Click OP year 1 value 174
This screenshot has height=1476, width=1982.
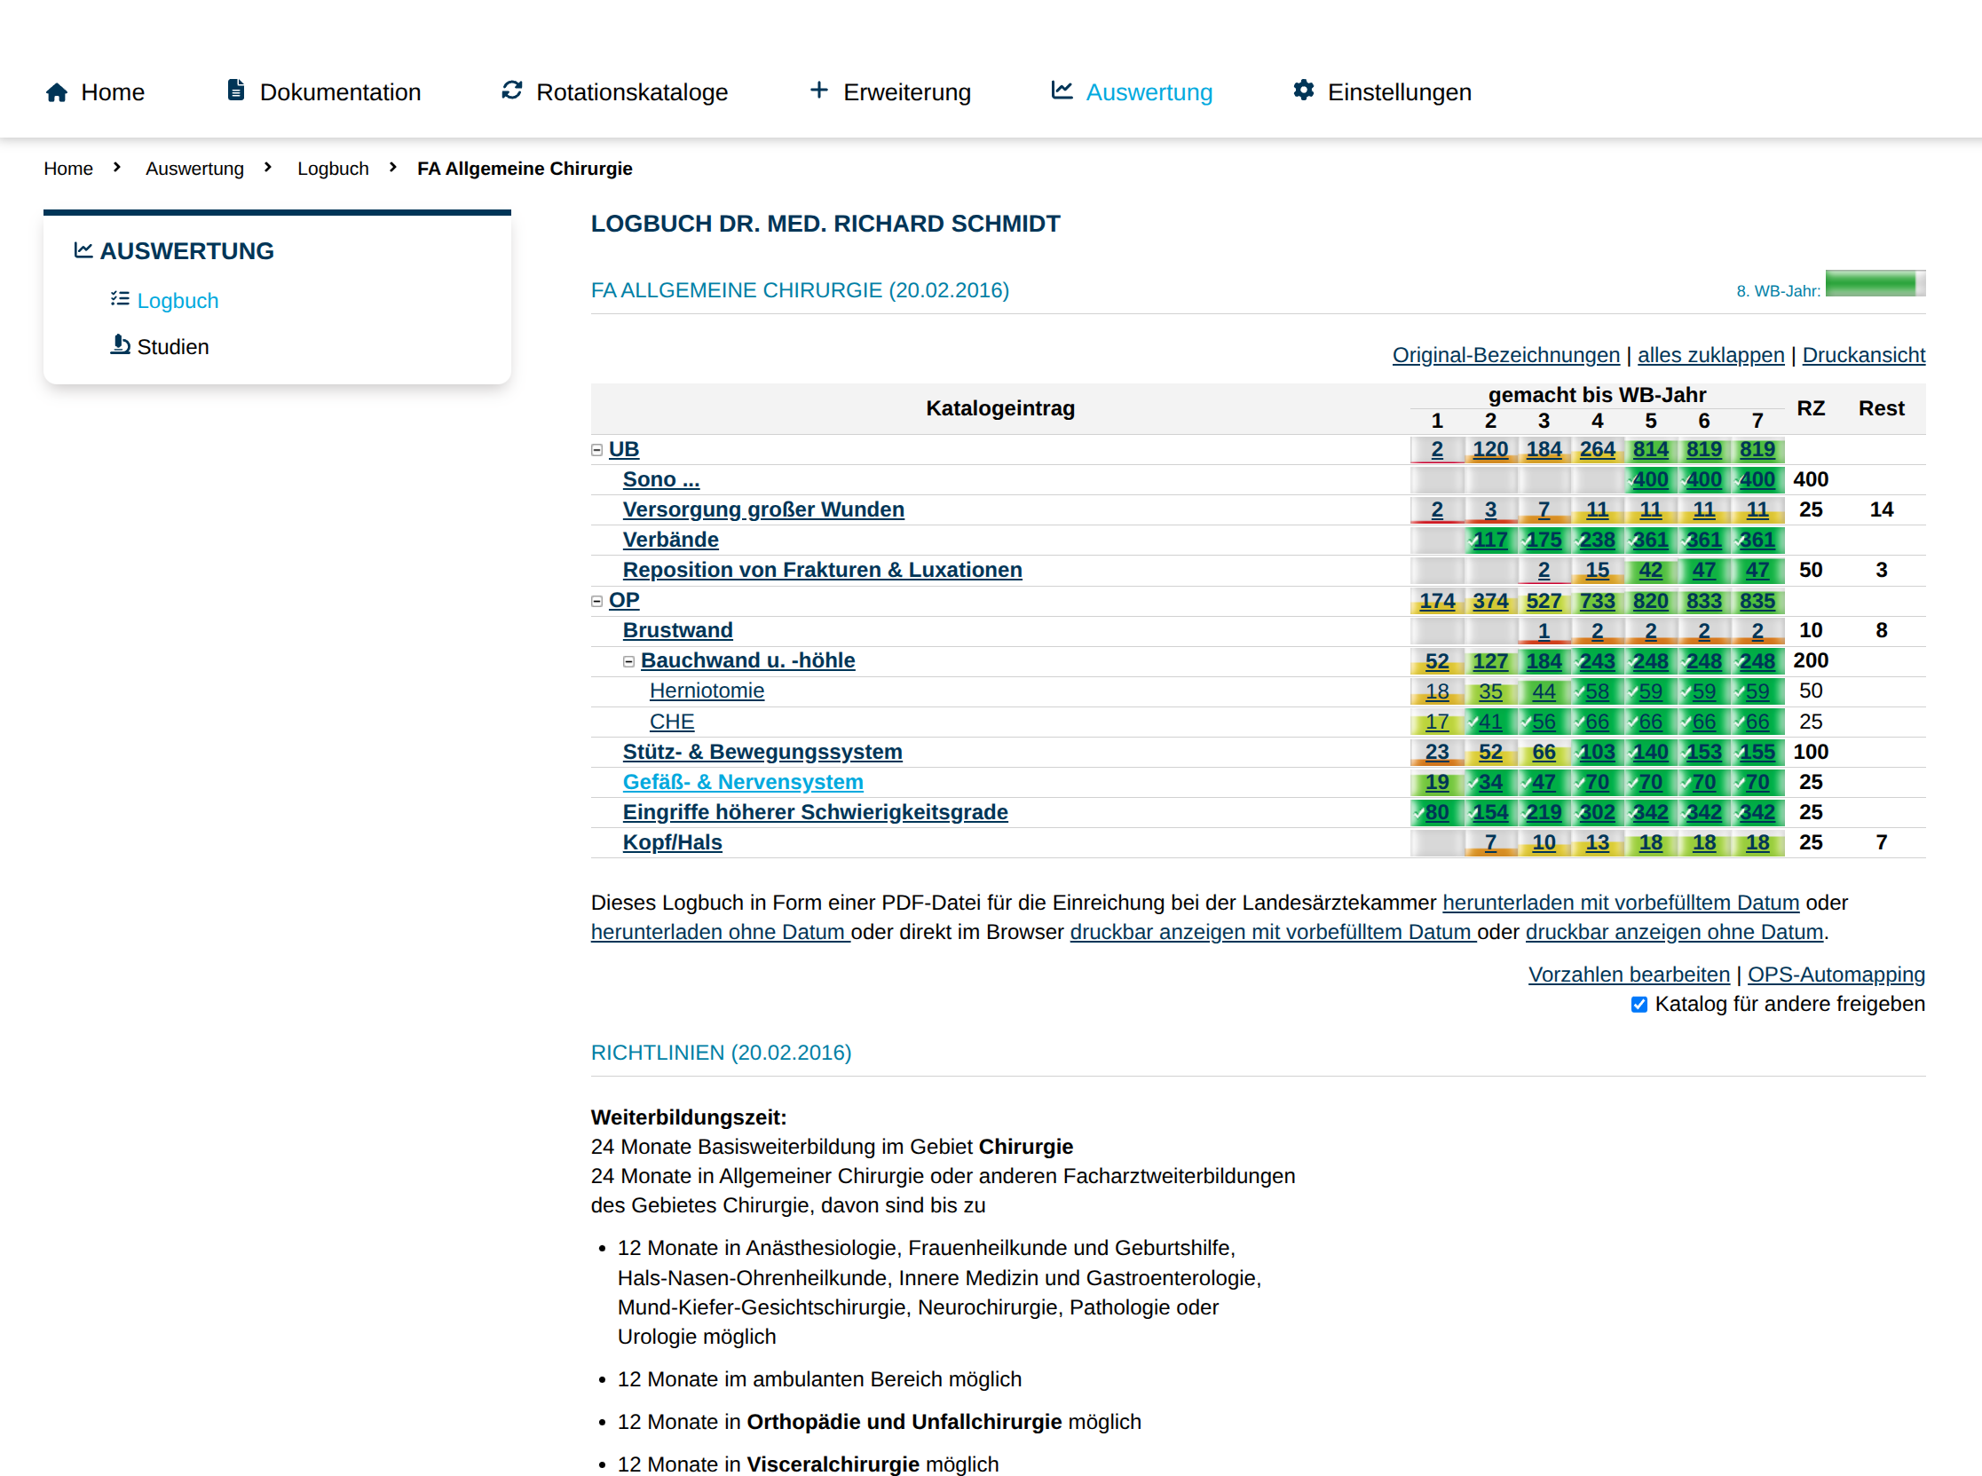click(1437, 601)
